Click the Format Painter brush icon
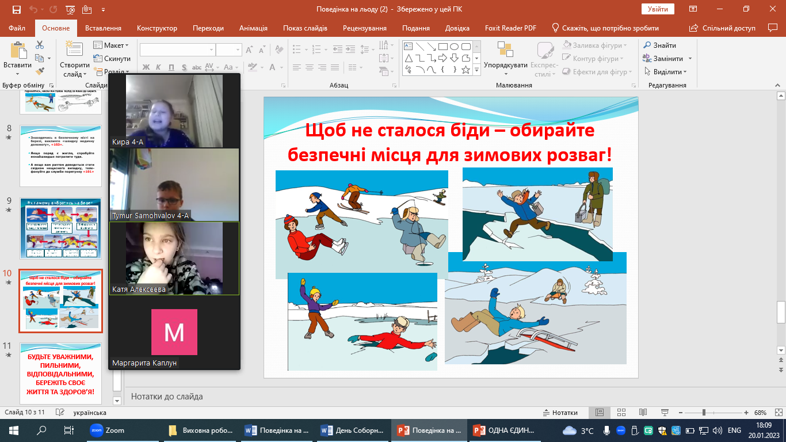The image size is (786, 442). pyautogui.click(x=40, y=71)
